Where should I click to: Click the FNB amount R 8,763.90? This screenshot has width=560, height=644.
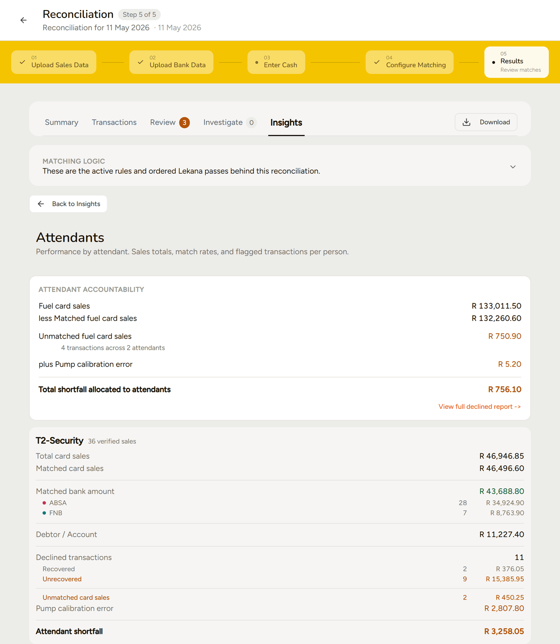507,513
